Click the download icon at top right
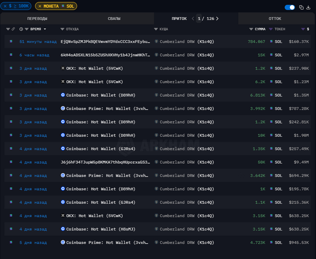 [x=308, y=8]
